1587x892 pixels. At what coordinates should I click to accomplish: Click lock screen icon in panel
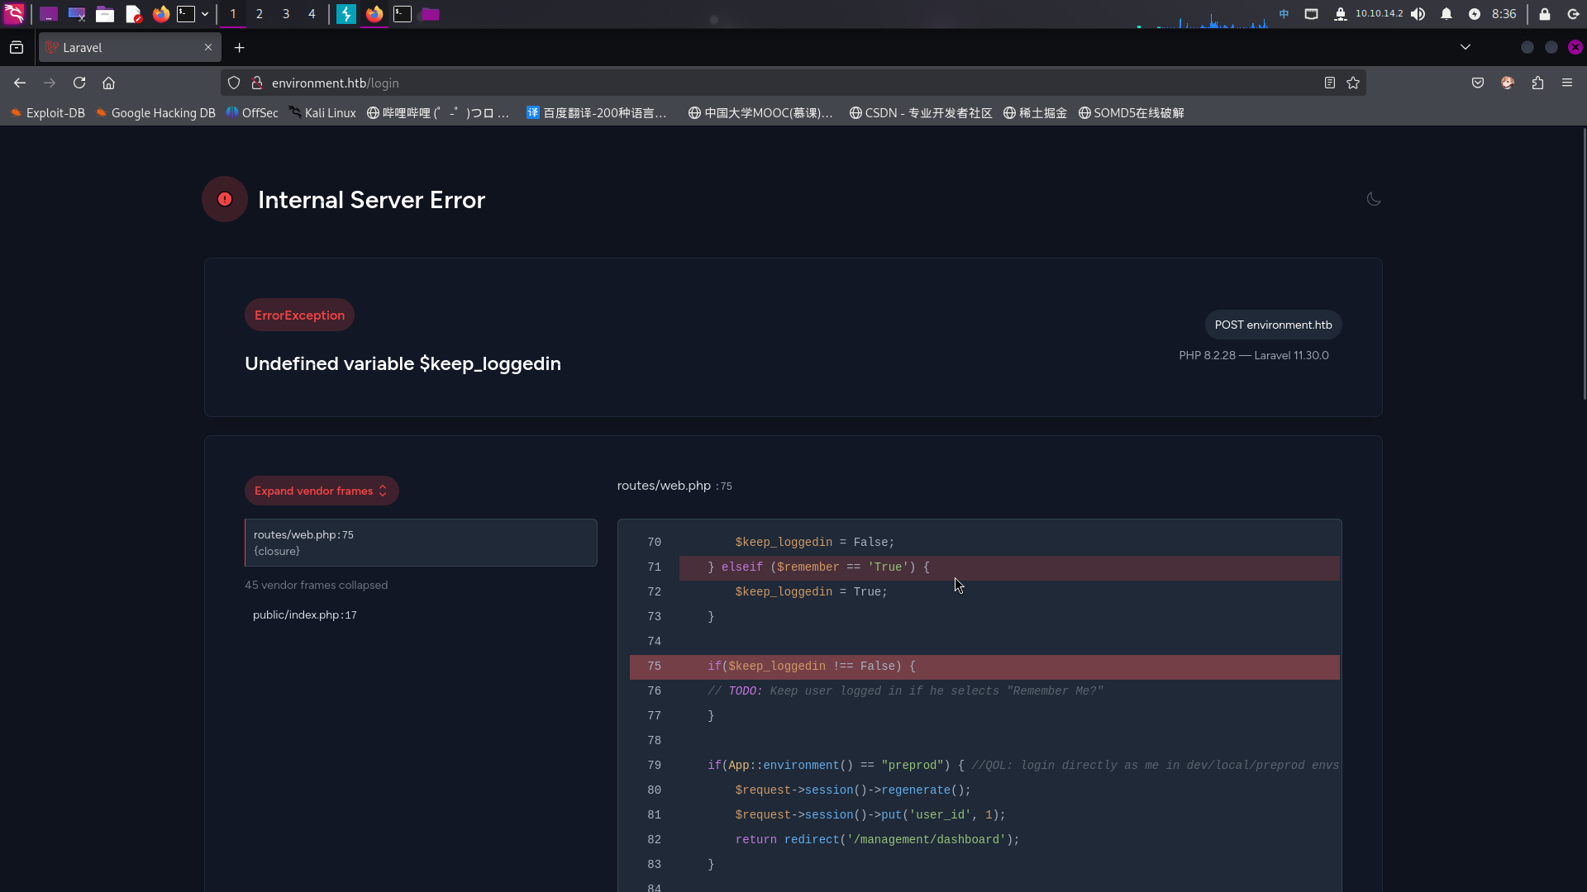[1545, 14]
